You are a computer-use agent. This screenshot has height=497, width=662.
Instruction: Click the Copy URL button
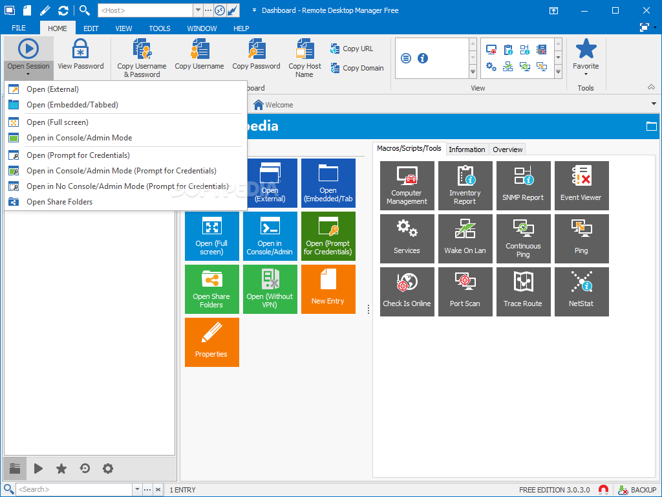352,49
